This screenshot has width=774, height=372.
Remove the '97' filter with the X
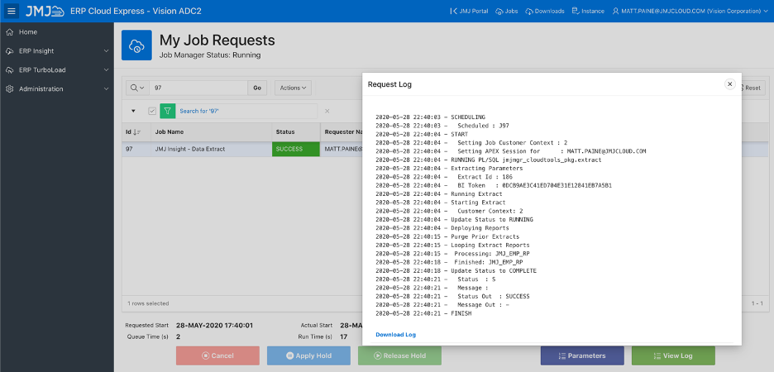[x=327, y=111]
